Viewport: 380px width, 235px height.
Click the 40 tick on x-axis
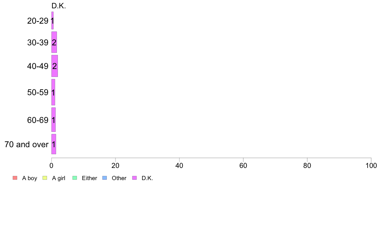point(179,165)
